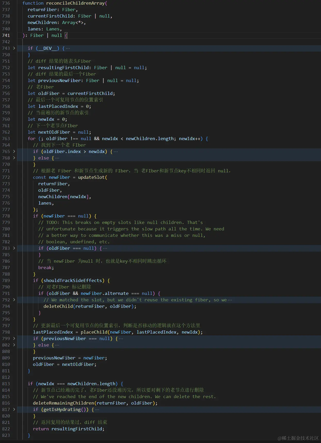This screenshot has height=443, width=321.
Task: Click line number 736 in the gutter
Action: (x=6, y=3)
